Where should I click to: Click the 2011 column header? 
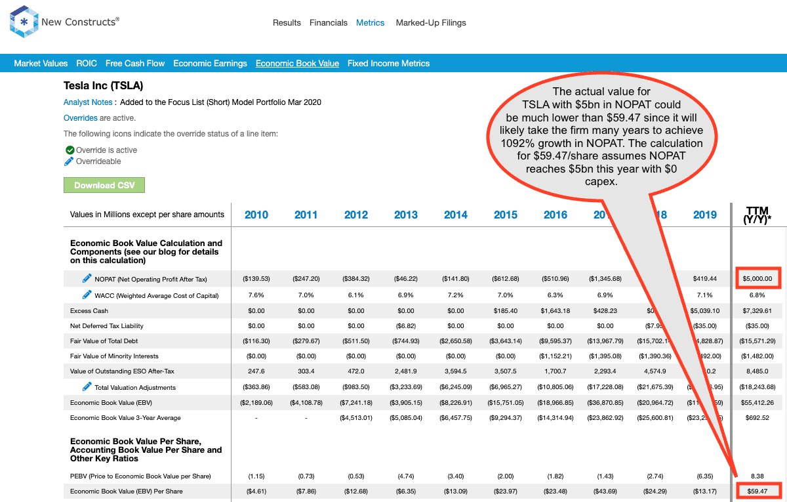306,215
